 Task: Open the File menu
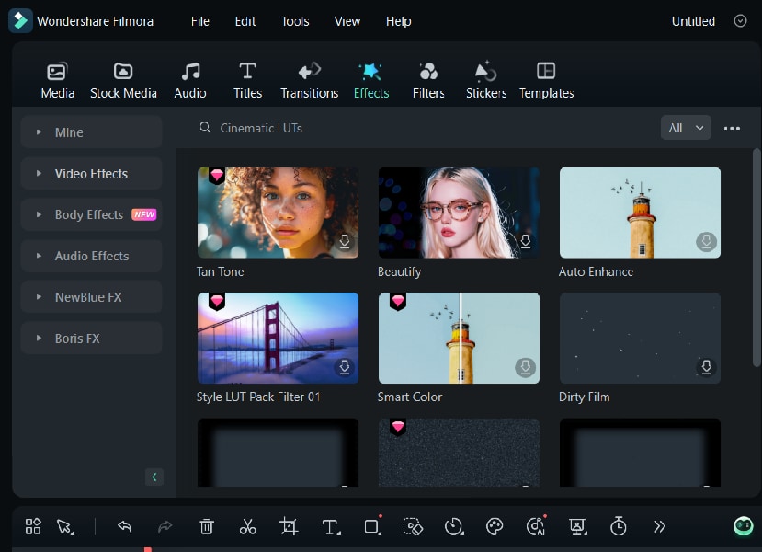tap(199, 21)
